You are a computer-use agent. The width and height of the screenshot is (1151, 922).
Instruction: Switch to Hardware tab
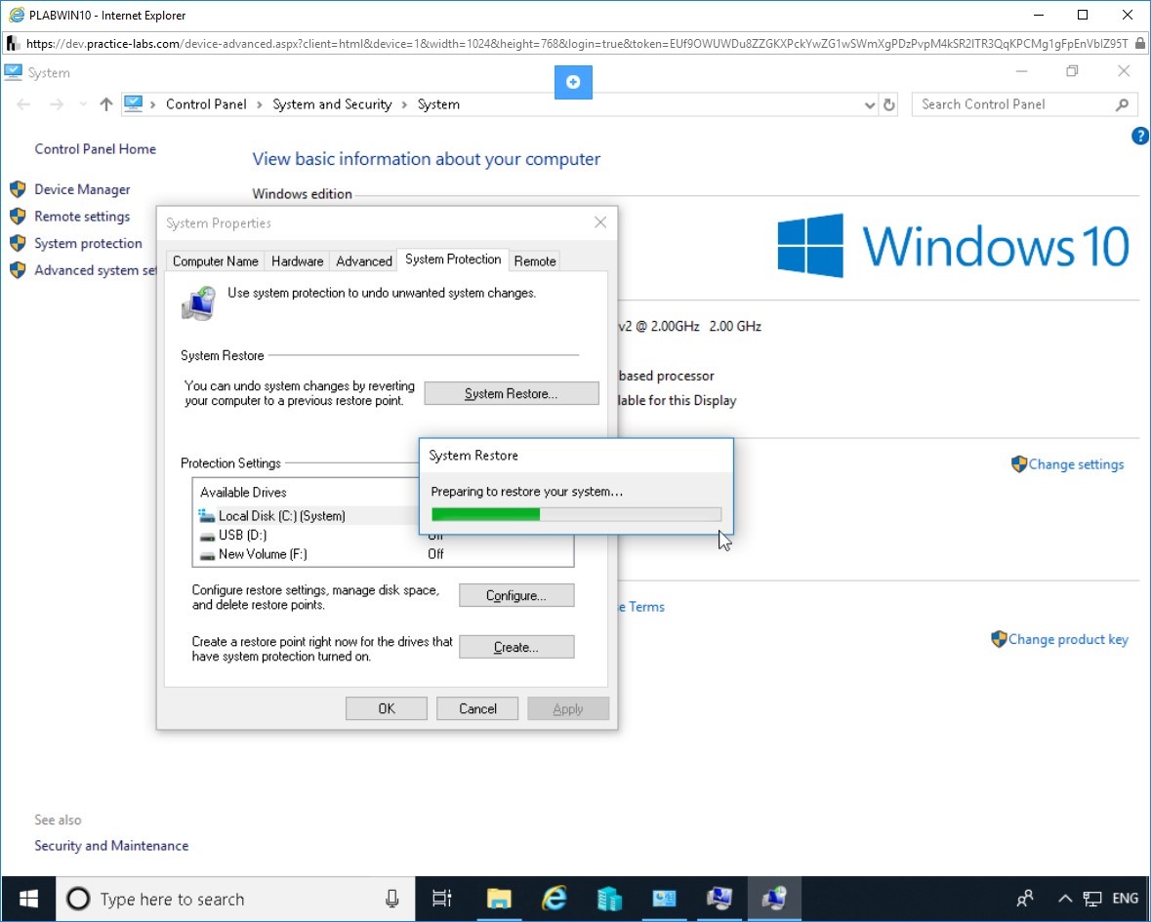[x=298, y=261]
